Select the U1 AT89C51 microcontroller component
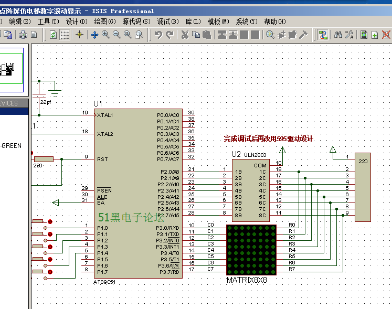The image size is (392, 309). 138,193
